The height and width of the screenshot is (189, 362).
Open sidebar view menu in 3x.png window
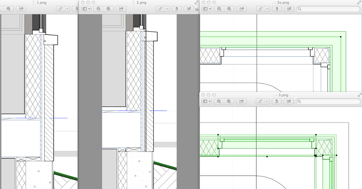coord(207,9)
